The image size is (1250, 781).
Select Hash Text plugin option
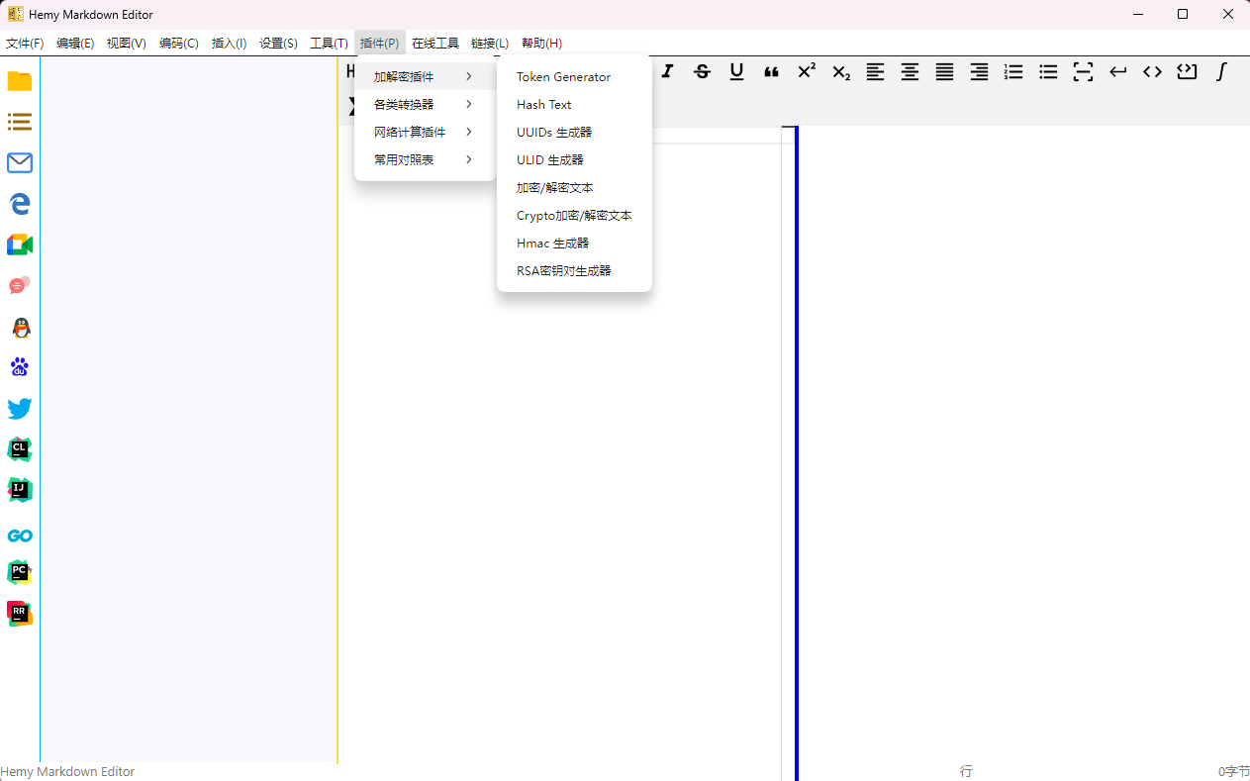(x=544, y=104)
